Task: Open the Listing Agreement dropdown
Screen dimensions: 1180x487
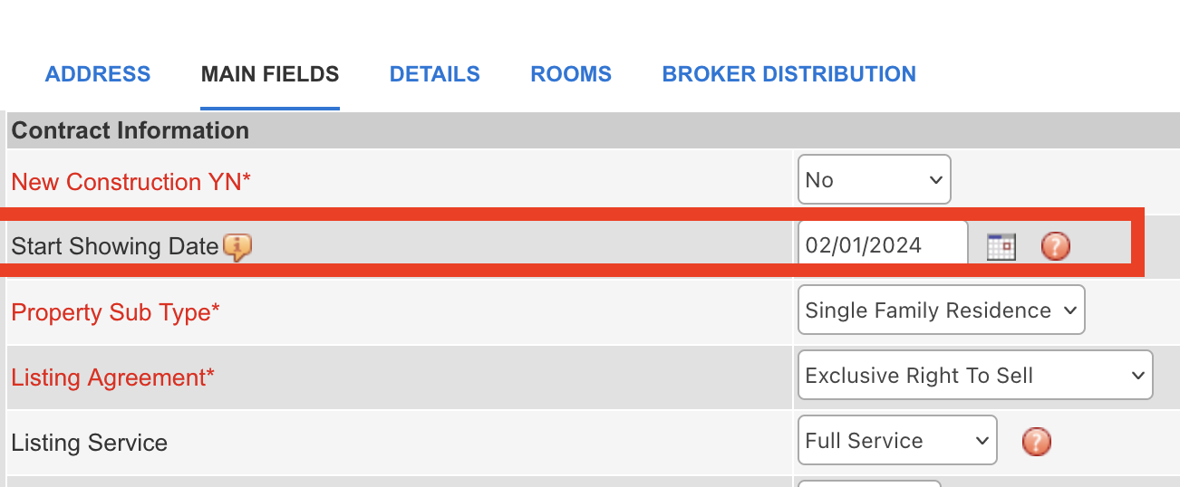Action: (x=975, y=375)
